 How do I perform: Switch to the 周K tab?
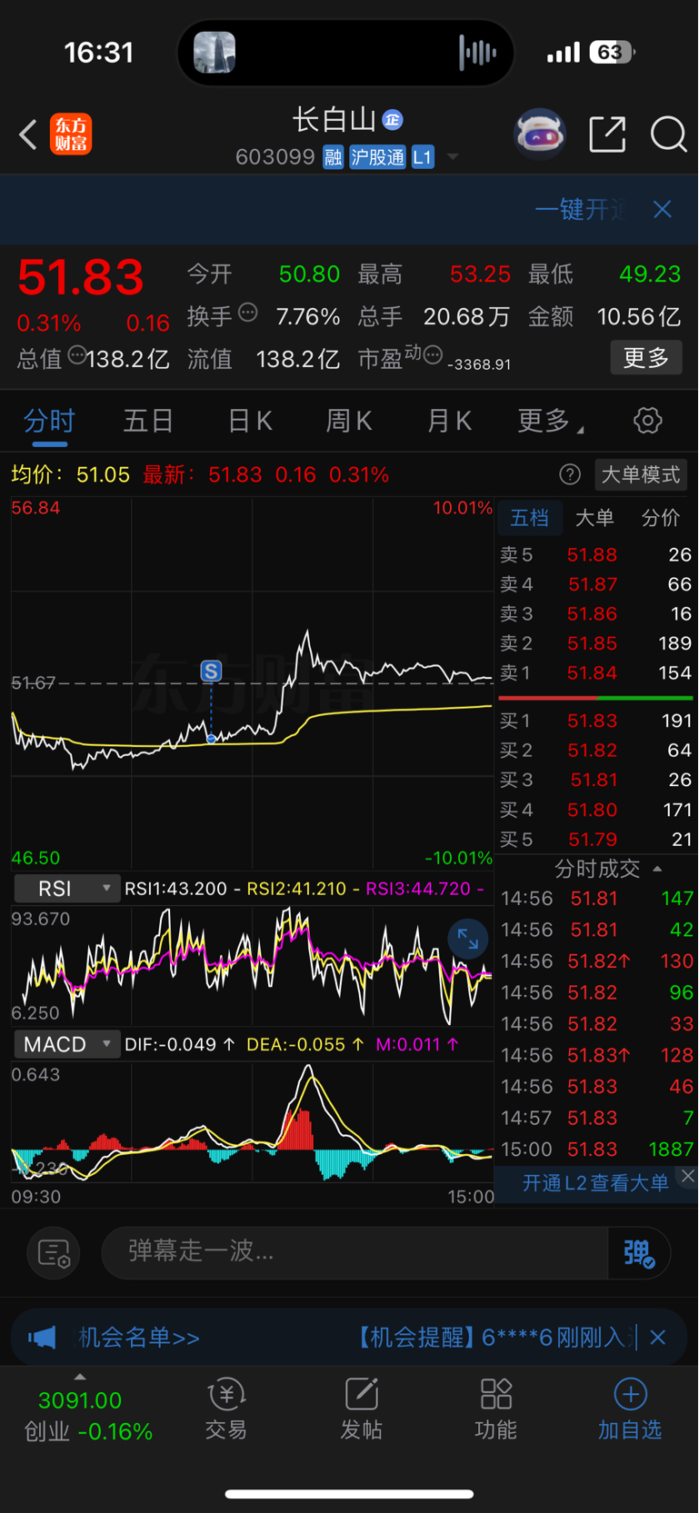(349, 421)
